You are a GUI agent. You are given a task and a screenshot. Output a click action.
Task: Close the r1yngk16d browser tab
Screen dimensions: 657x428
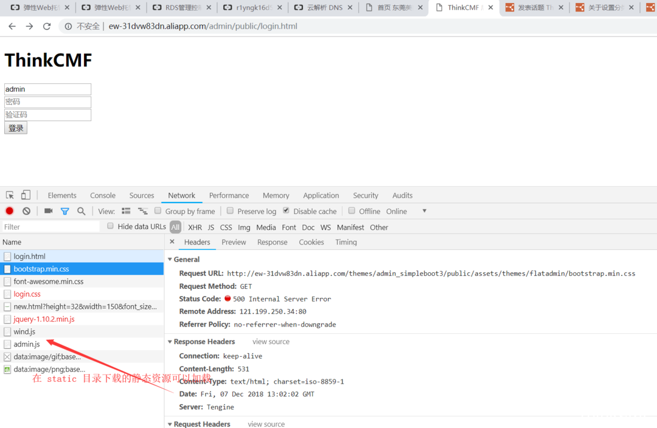[279, 7]
